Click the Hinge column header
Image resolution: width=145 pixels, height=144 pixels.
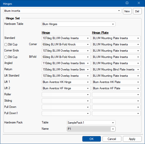coord(46,33)
